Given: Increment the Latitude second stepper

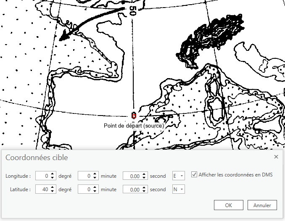Looking at the screenshot, I should tap(144, 188).
